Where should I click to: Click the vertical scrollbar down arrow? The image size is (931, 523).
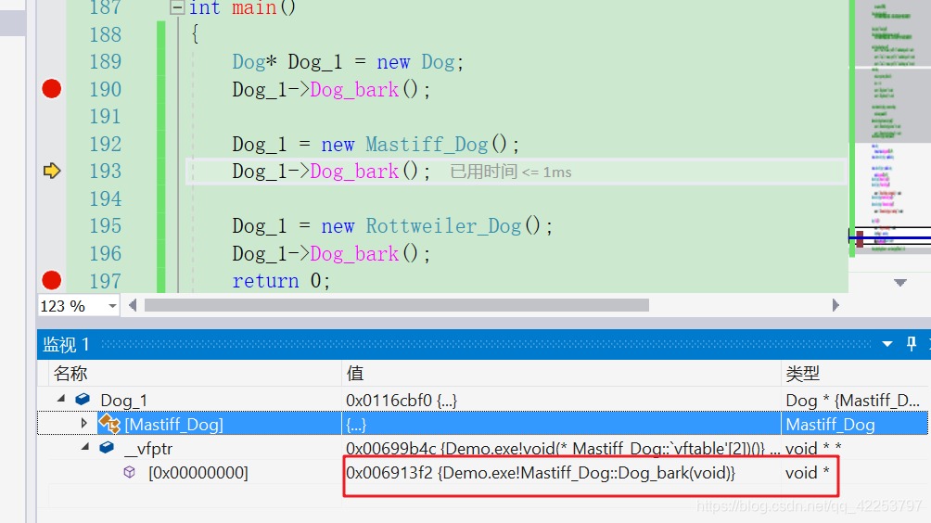tap(900, 283)
